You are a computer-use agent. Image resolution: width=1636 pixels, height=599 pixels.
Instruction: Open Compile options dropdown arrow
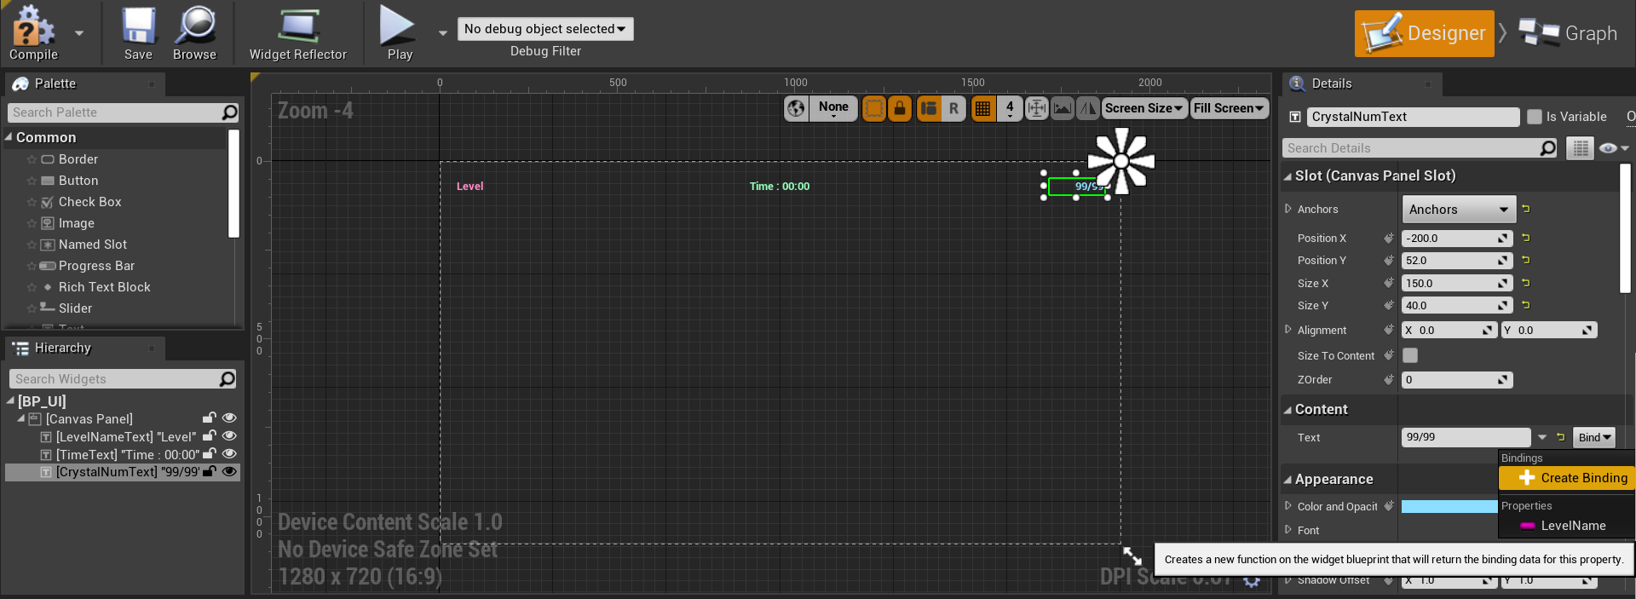79,33
